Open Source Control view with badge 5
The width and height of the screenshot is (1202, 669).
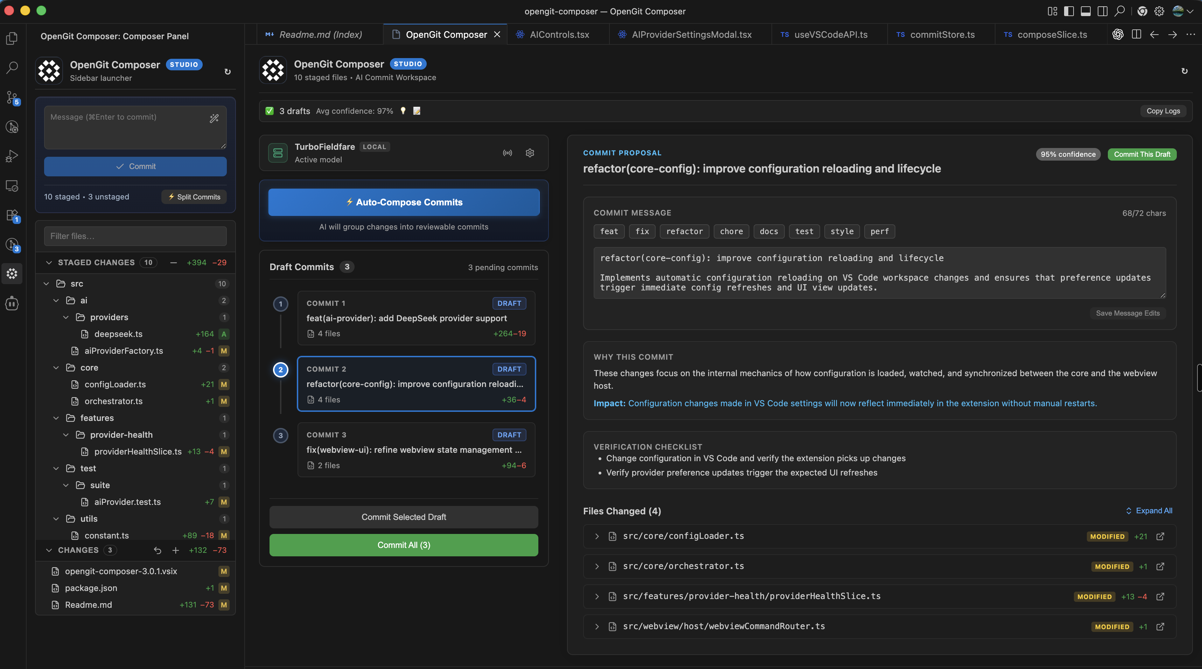point(12,98)
